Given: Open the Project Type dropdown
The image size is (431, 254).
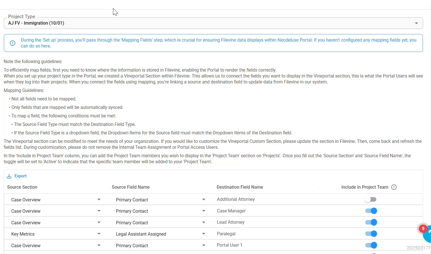Looking at the screenshot, I should 213,23.
